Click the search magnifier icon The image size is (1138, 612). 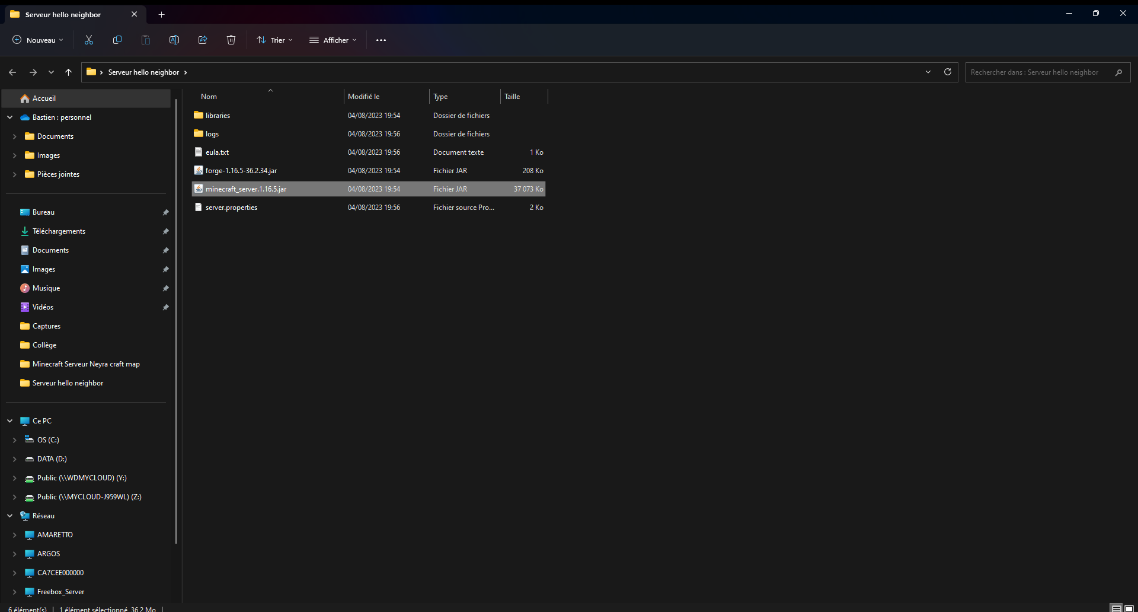click(1119, 72)
